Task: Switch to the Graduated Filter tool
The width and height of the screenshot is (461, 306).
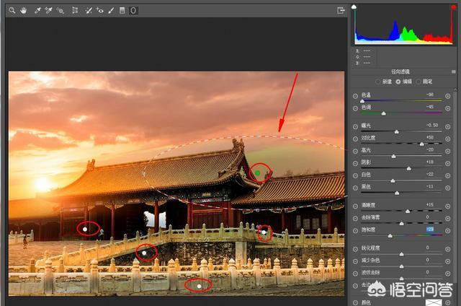Action: point(122,11)
